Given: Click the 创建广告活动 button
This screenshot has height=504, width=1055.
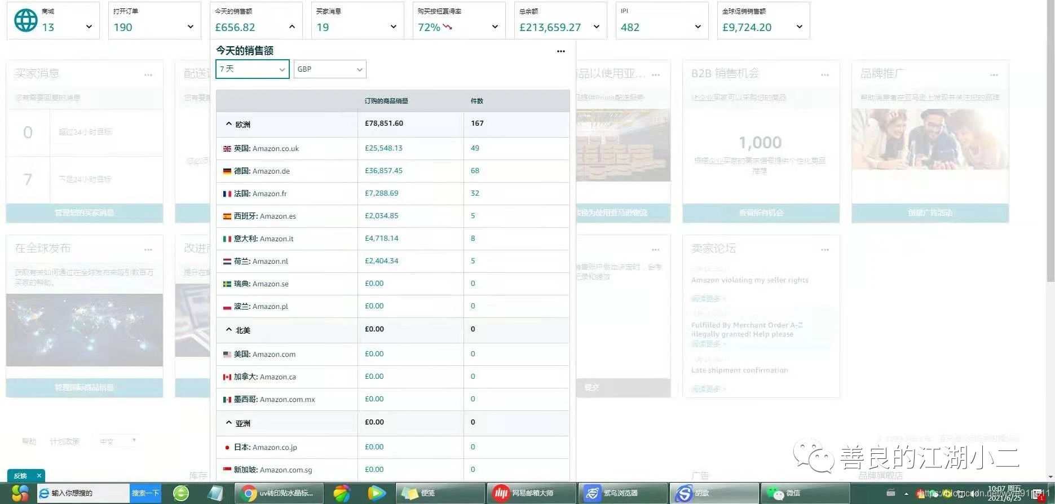Looking at the screenshot, I should [930, 213].
